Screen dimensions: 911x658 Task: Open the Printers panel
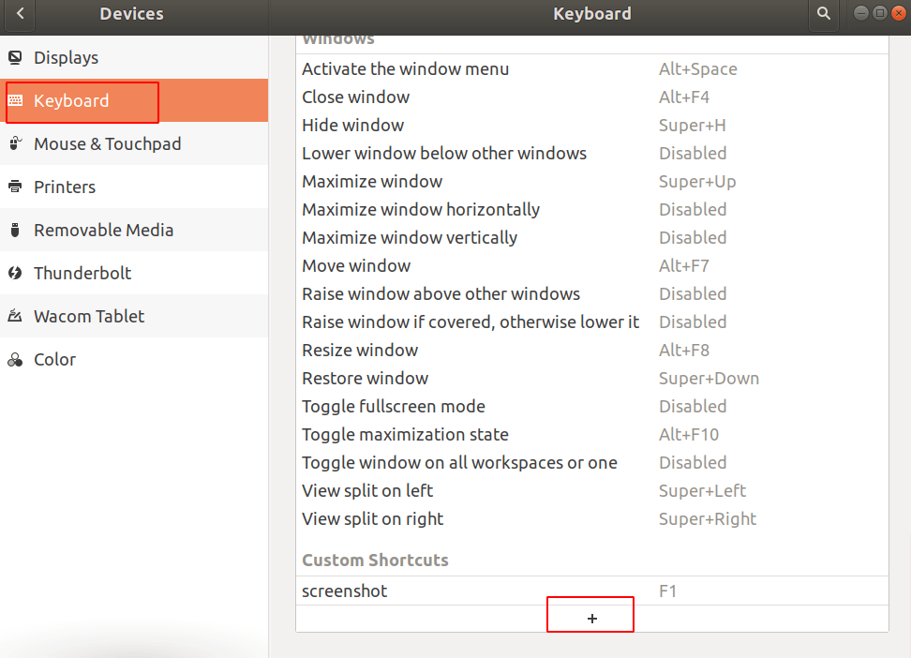coord(134,187)
